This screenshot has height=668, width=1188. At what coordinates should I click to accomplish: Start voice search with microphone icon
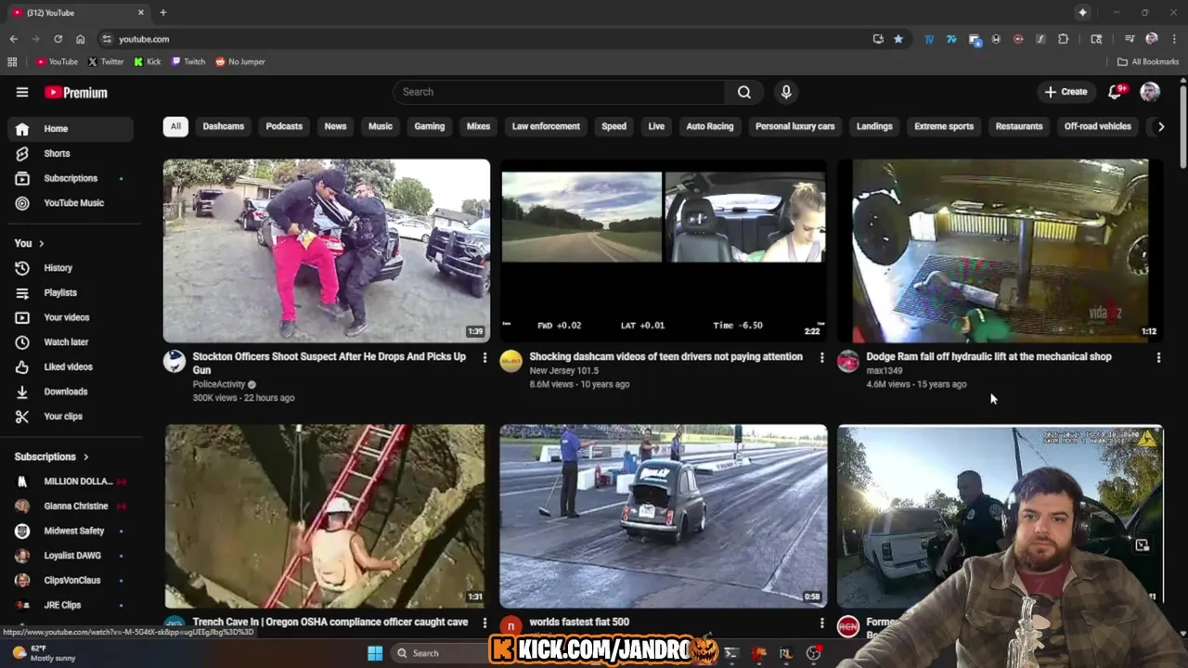pos(786,92)
